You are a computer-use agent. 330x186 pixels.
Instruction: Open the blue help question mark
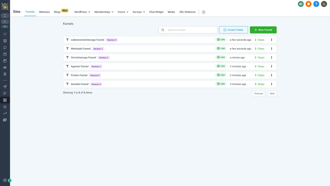316,4
